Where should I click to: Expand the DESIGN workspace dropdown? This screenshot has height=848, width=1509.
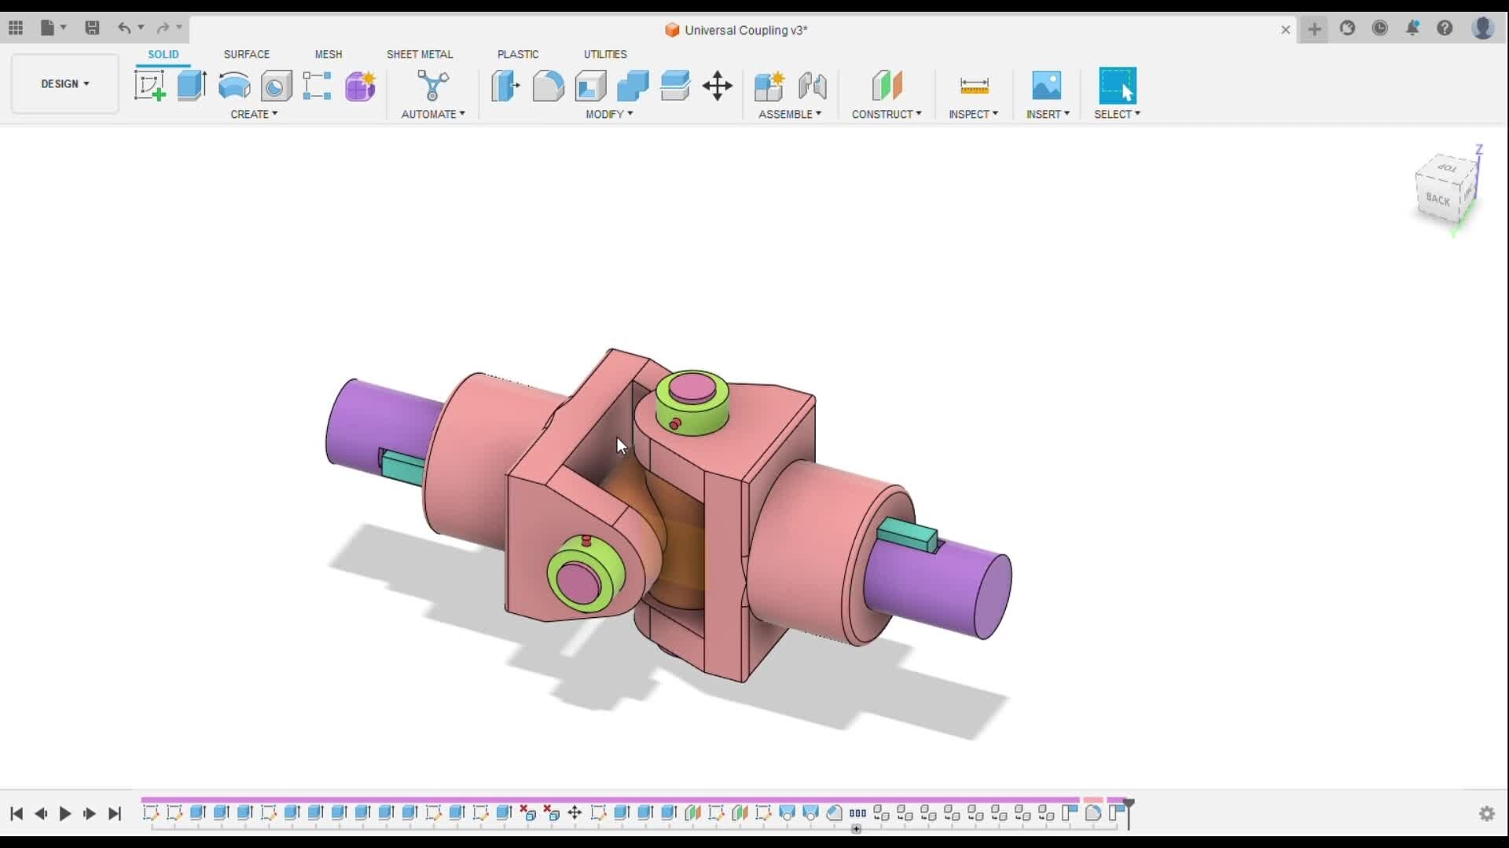point(65,83)
